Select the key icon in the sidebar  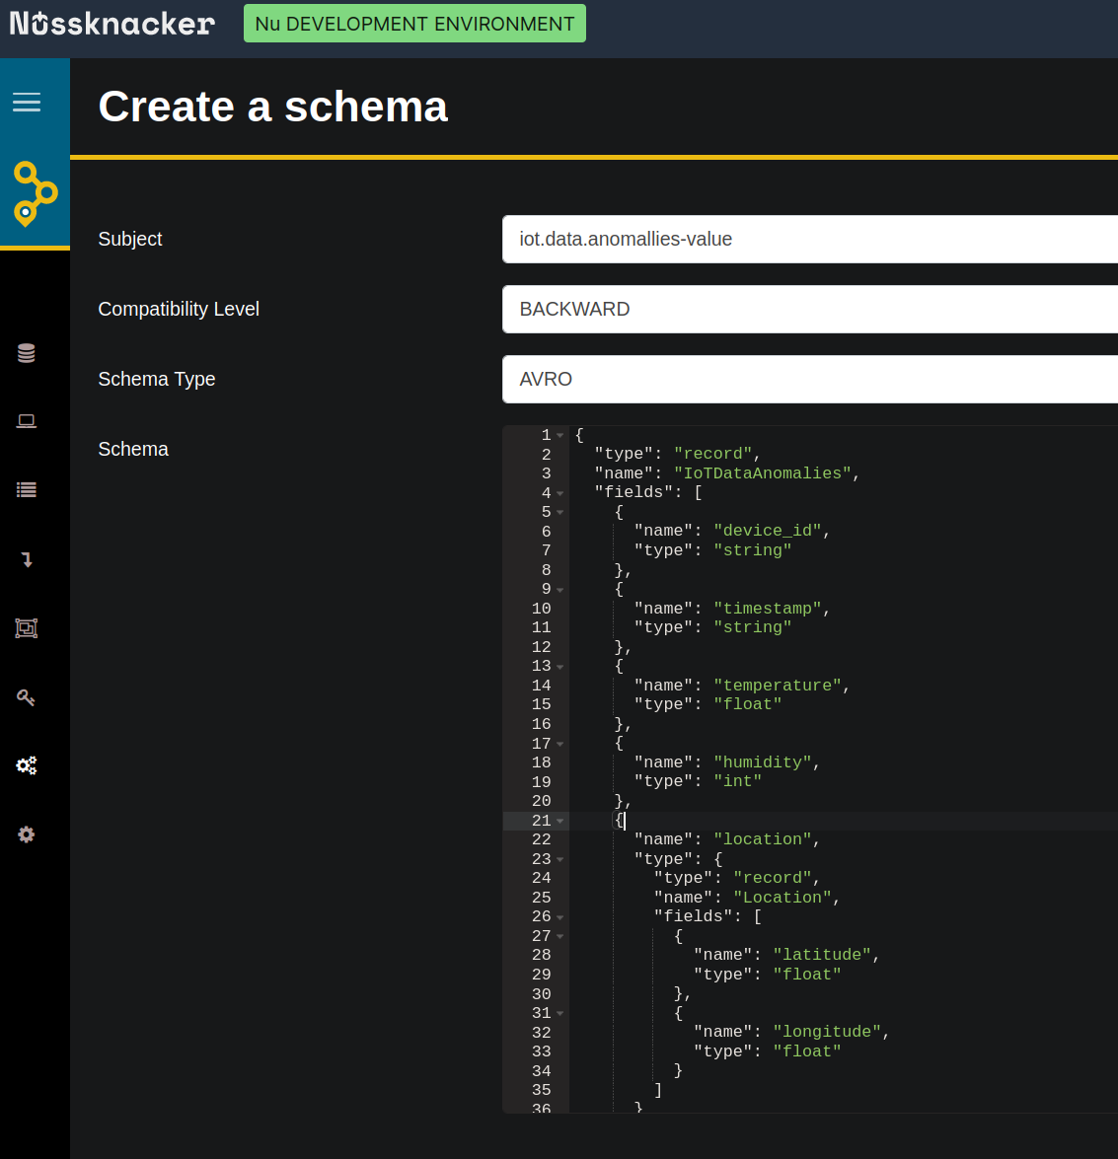(x=27, y=697)
